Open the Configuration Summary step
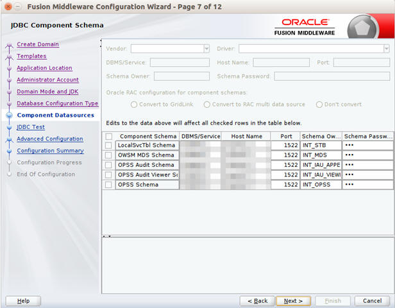The image size is (395, 308). [x=50, y=151]
